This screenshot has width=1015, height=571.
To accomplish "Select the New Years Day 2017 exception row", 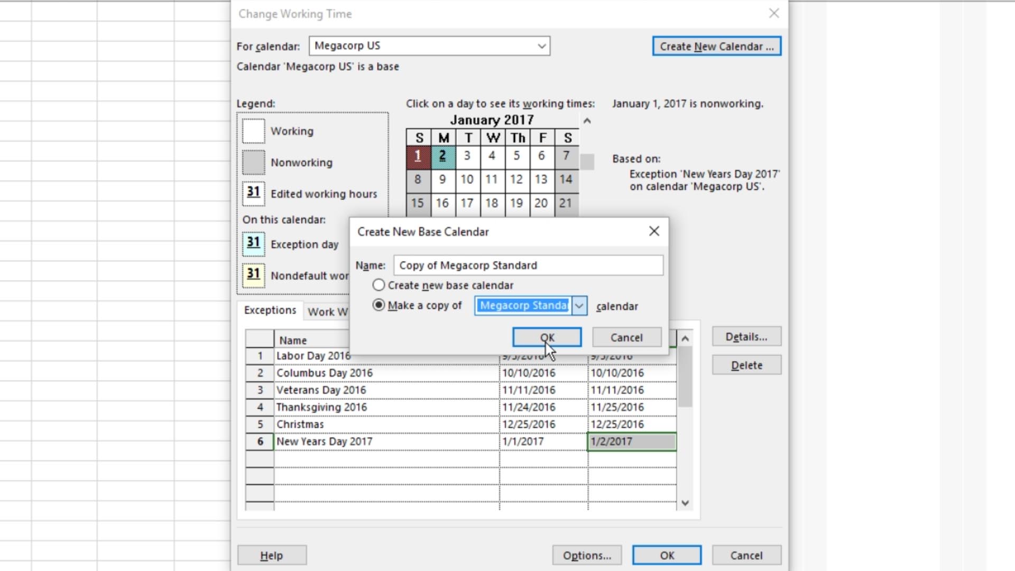I will pyautogui.click(x=325, y=441).
